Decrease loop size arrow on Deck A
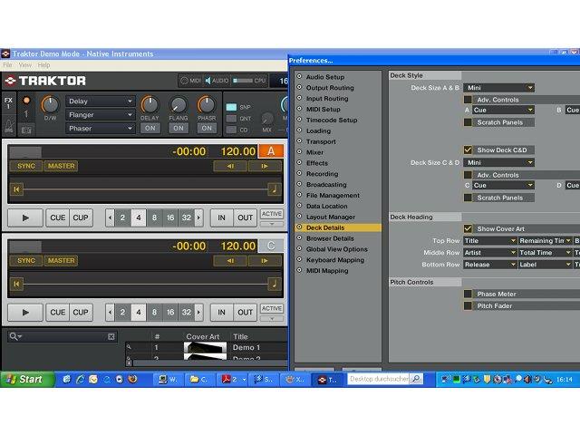 (x=110, y=217)
